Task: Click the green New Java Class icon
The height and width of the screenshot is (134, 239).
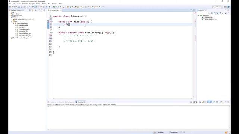Action: 71,7
